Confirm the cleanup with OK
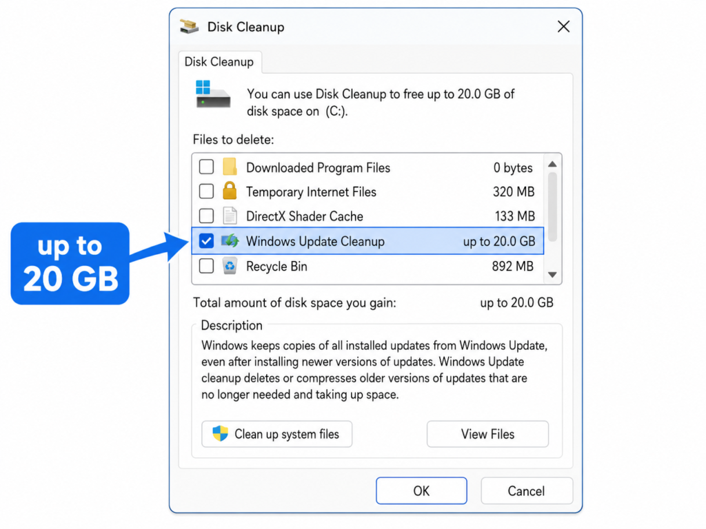The width and height of the screenshot is (706, 529). (x=421, y=490)
